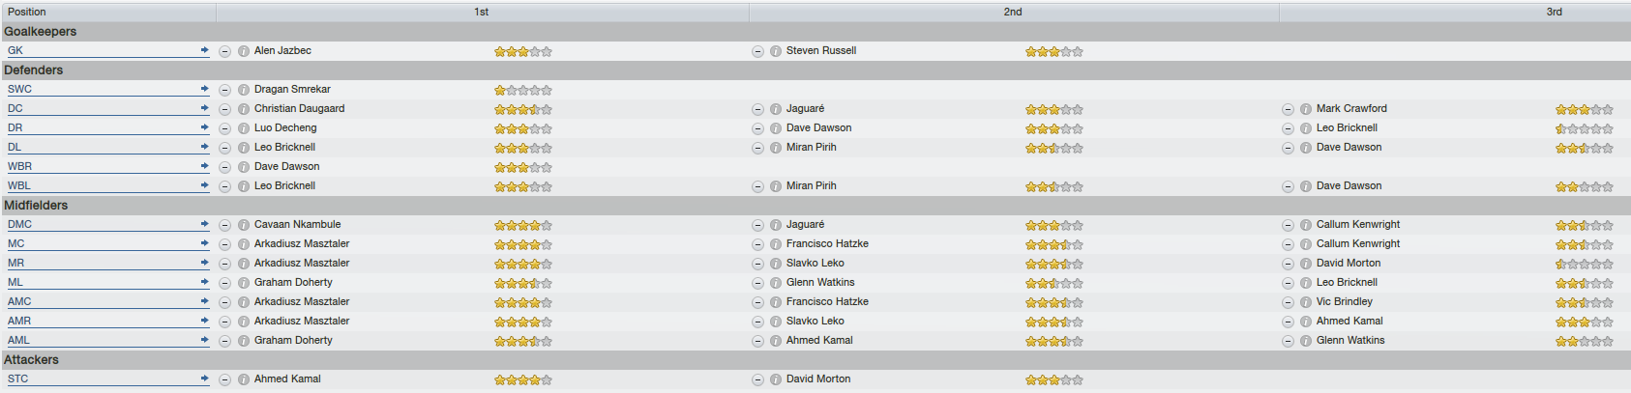Screen dimensions: 1631x393
Task: Open Christian Daugaard's player link
Action: 299,108
